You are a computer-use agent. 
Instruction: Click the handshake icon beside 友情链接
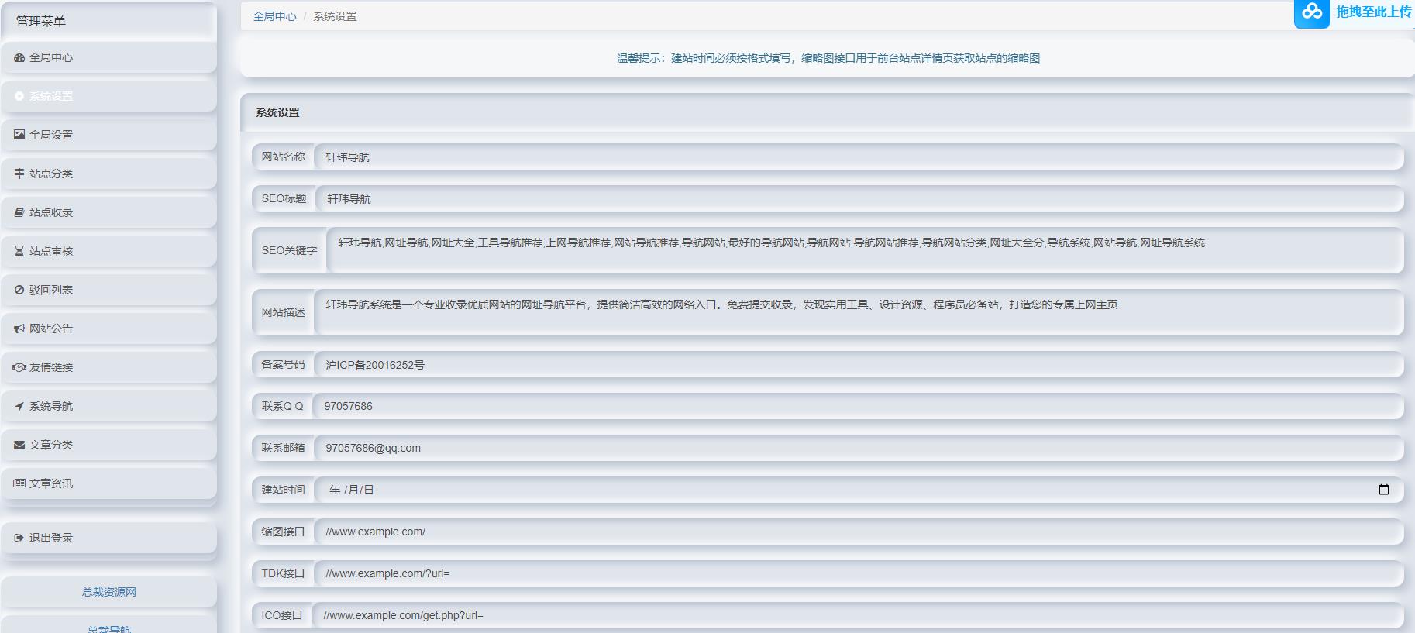(x=19, y=367)
